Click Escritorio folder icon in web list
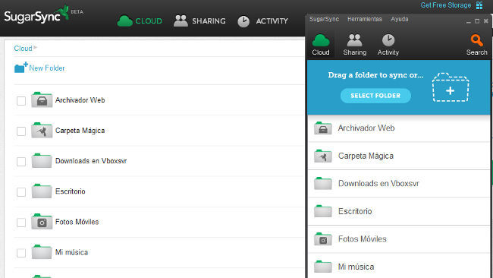This screenshot has height=278, width=493. point(42,191)
